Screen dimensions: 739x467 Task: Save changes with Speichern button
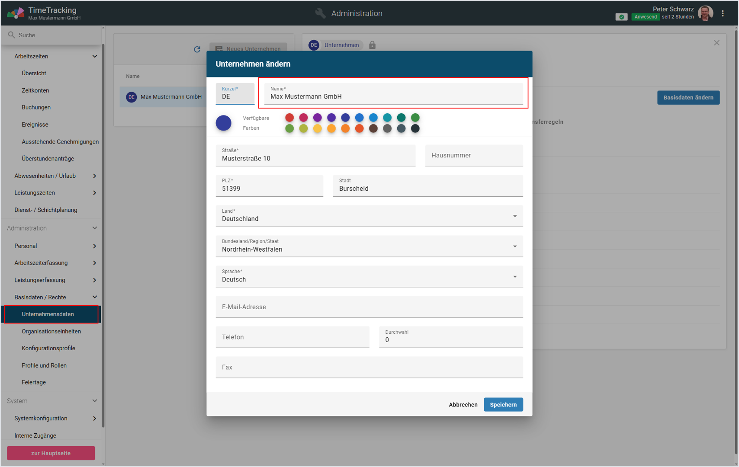tap(503, 405)
